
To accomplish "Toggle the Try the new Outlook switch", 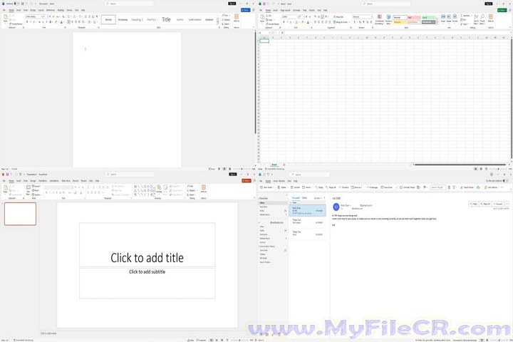I will [505, 181].
